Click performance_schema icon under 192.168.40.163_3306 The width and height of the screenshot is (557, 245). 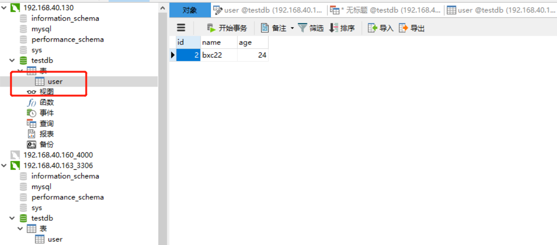23,197
